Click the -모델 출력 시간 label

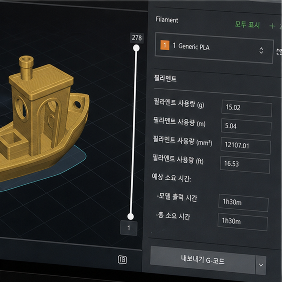pos(177,197)
